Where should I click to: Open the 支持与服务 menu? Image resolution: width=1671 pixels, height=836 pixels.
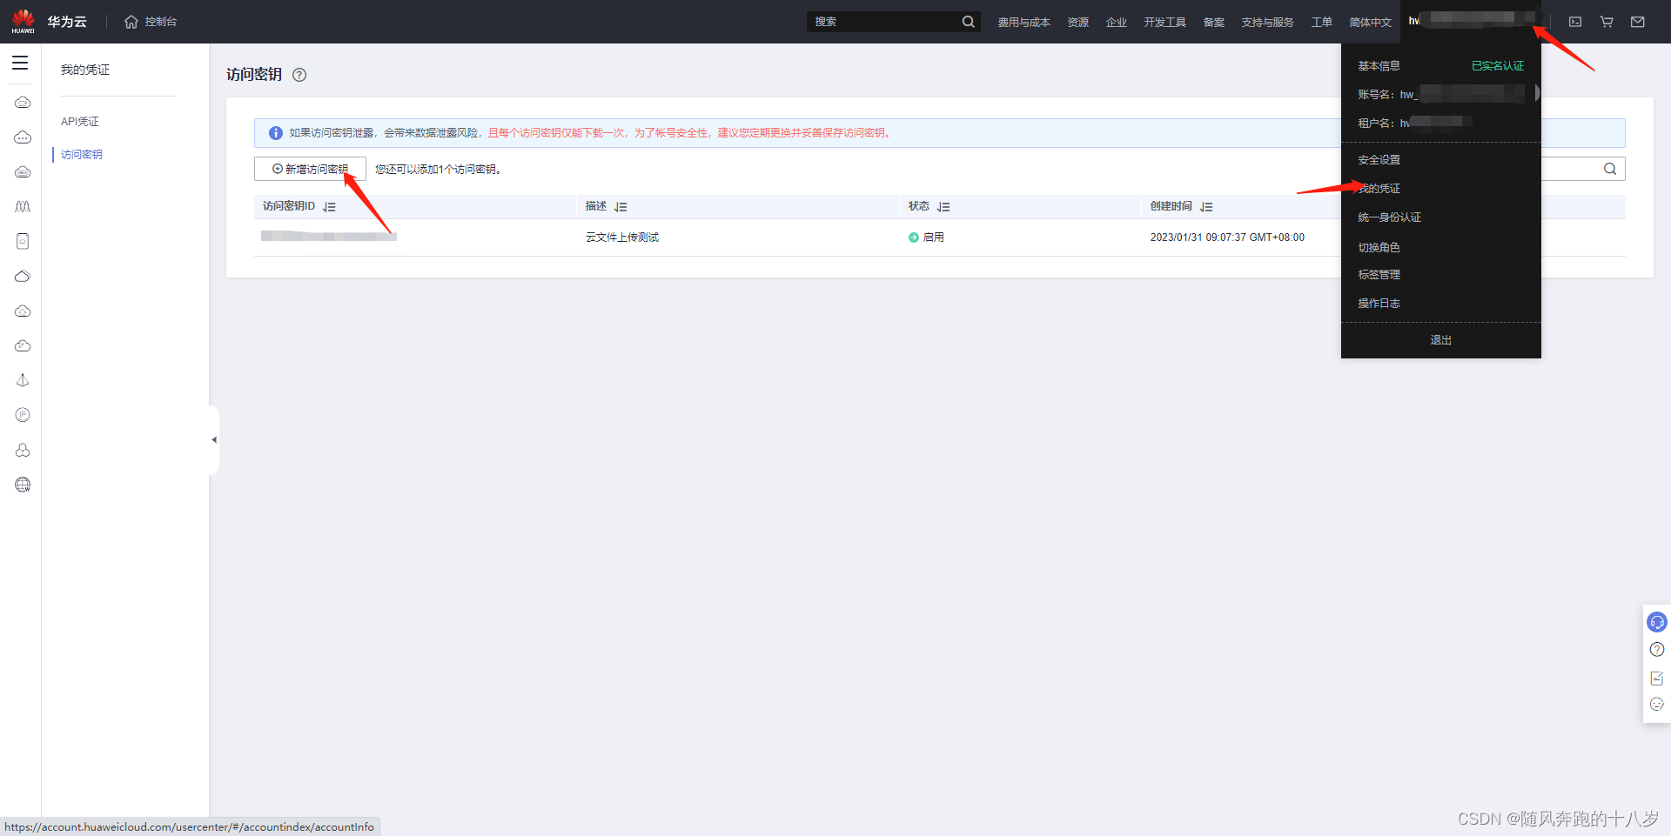pyautogui.click(x=1268, y=23)
